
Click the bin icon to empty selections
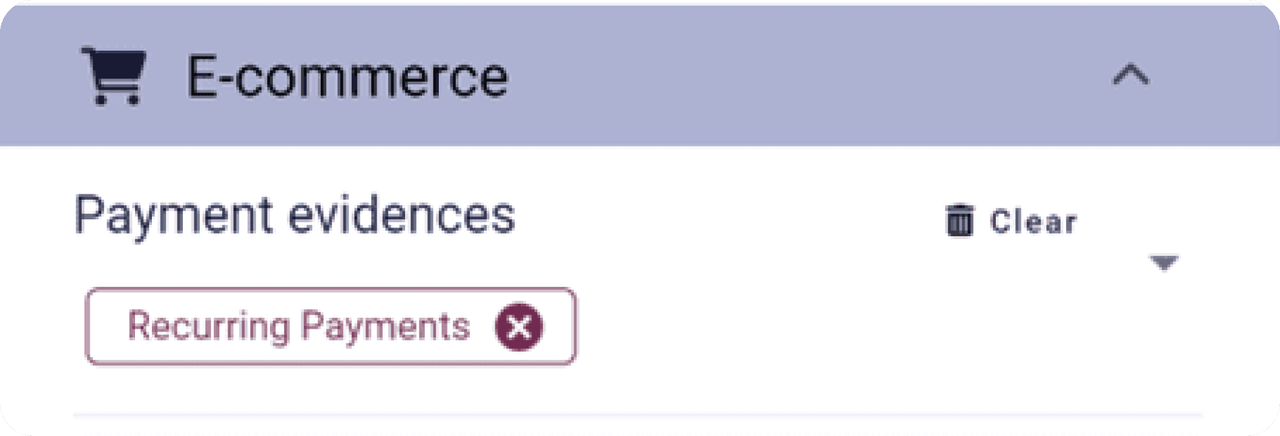(x=959, y=221)
